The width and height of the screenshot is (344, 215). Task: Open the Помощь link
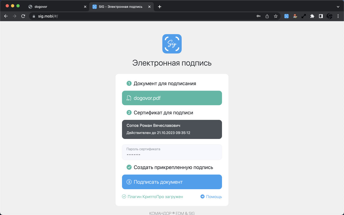tap(213, 196)
